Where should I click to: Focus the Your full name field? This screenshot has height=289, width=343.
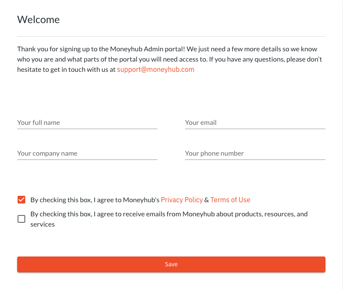[87, 123]
